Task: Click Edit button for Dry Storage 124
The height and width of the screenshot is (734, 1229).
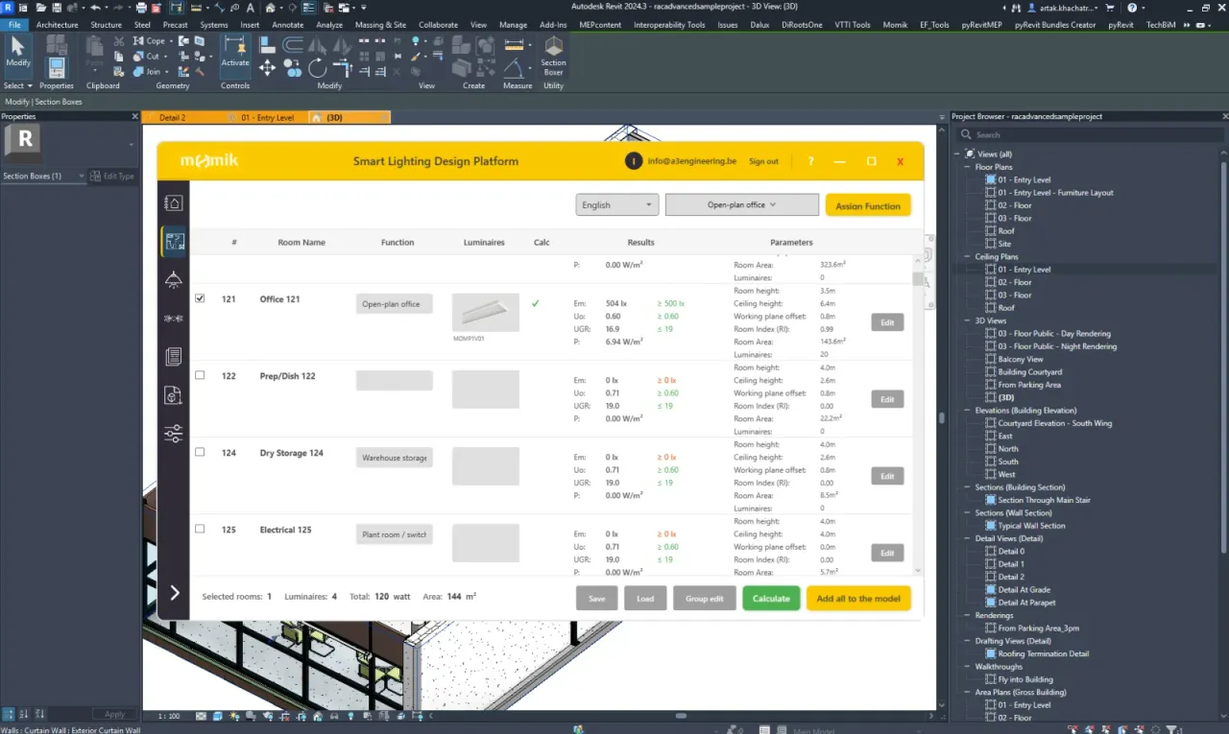Action: [887, 476]
